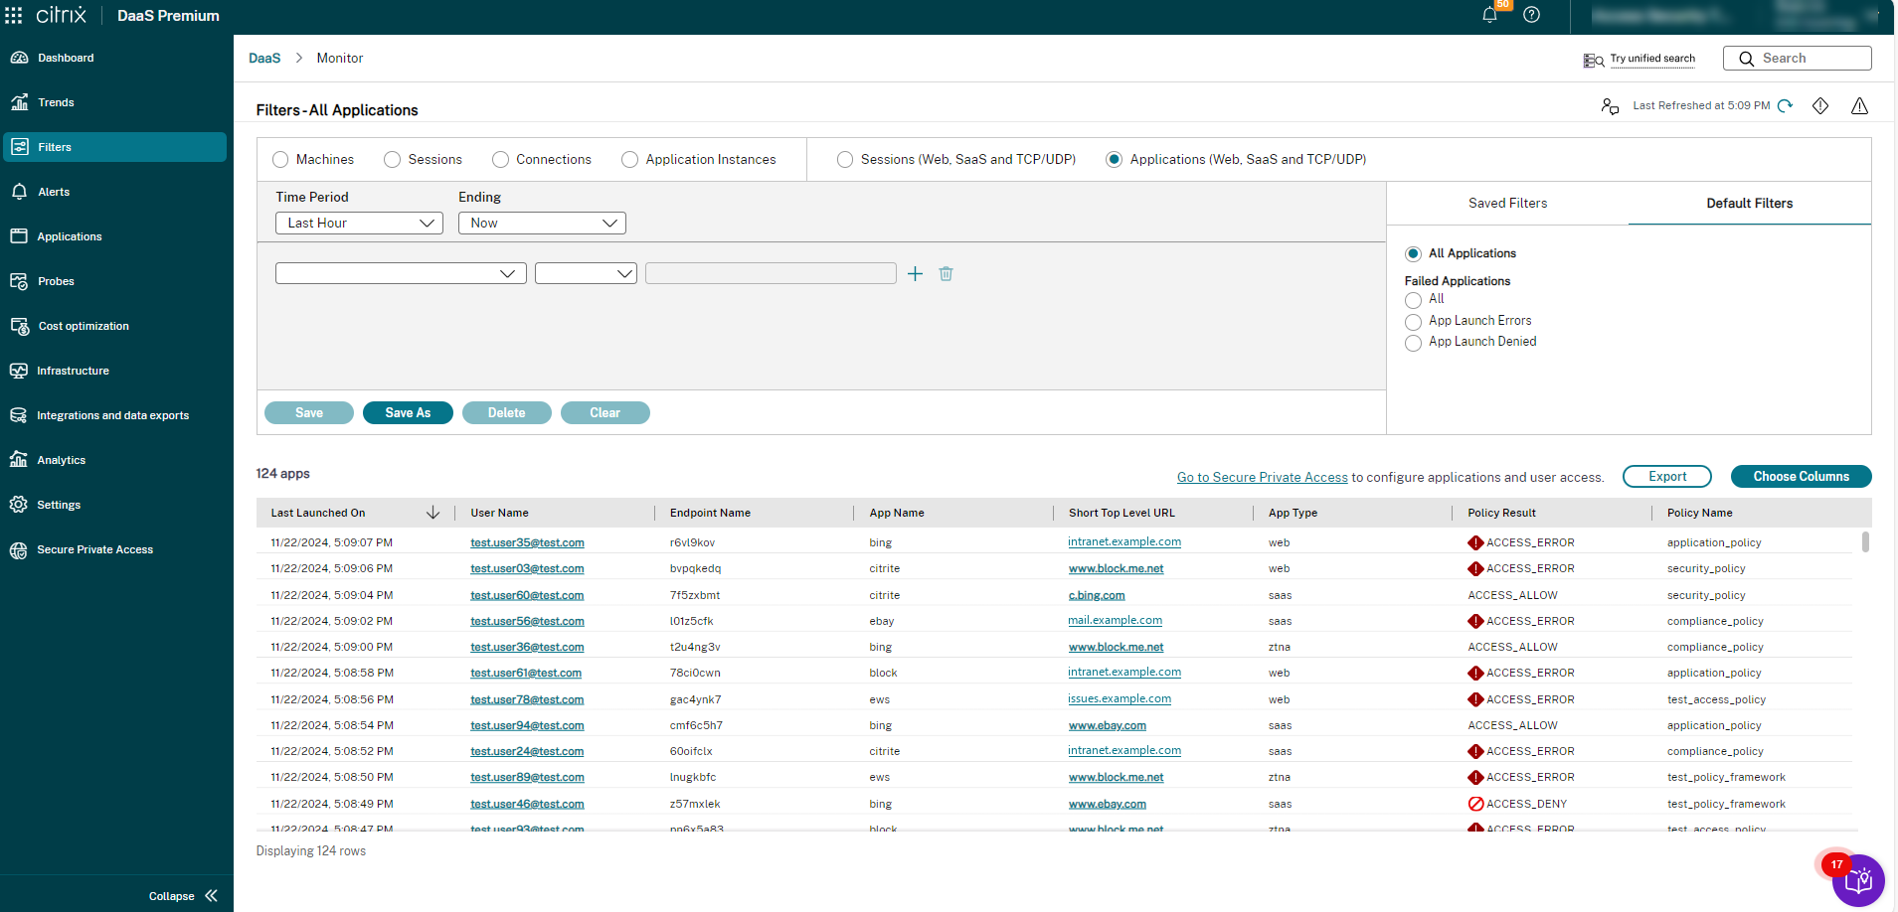Select Sessions (Web, SaaS and TCP/UDP) option

[845, 160]
